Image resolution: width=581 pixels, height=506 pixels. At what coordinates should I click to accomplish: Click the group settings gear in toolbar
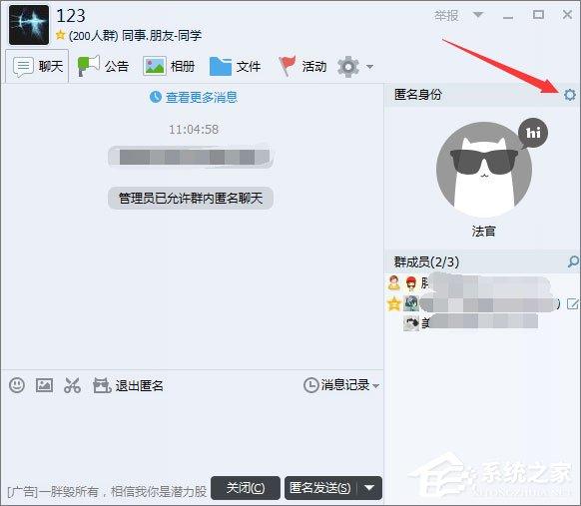tap(348, 67)
